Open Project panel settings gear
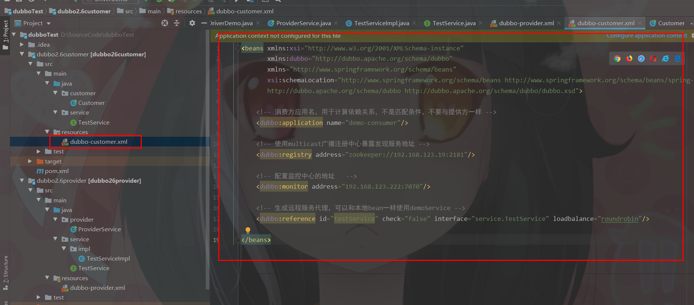The image size is (694, 305). click(192, 23)
